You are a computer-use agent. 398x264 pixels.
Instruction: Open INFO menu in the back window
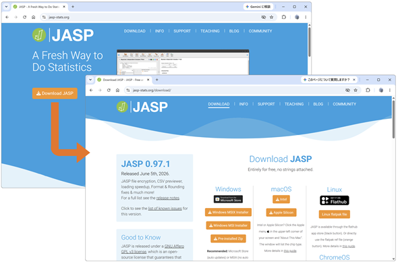[x=159, y=31]
